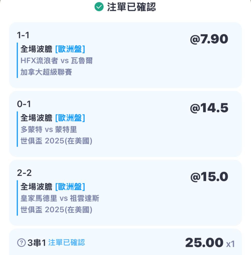Open the 0-1 correct score bet card

pyautogui.click(x=125, y=124)
